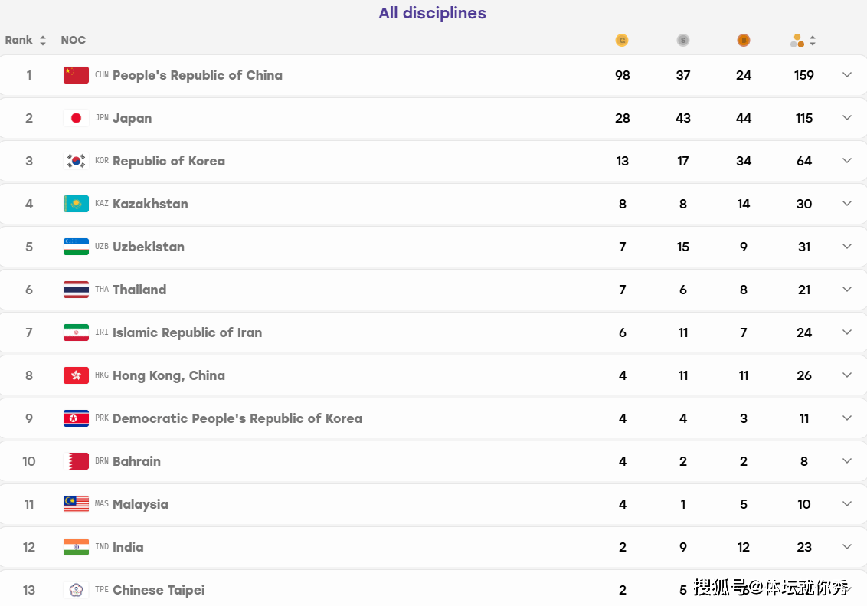Open the Chinese Taipei entry
The image size is (867, 606).
[x=159, y=590]
